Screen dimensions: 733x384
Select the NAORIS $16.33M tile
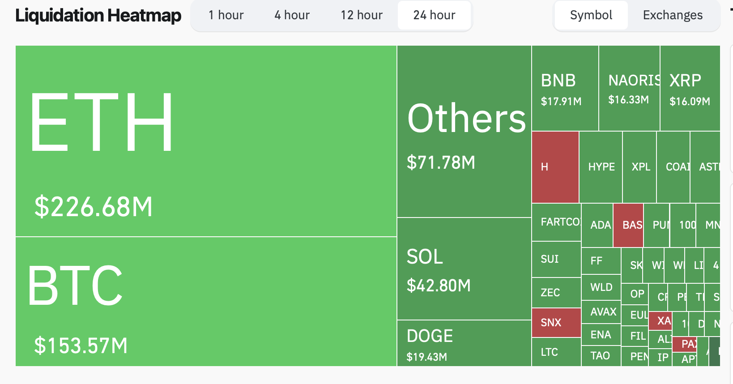(629, 88)
